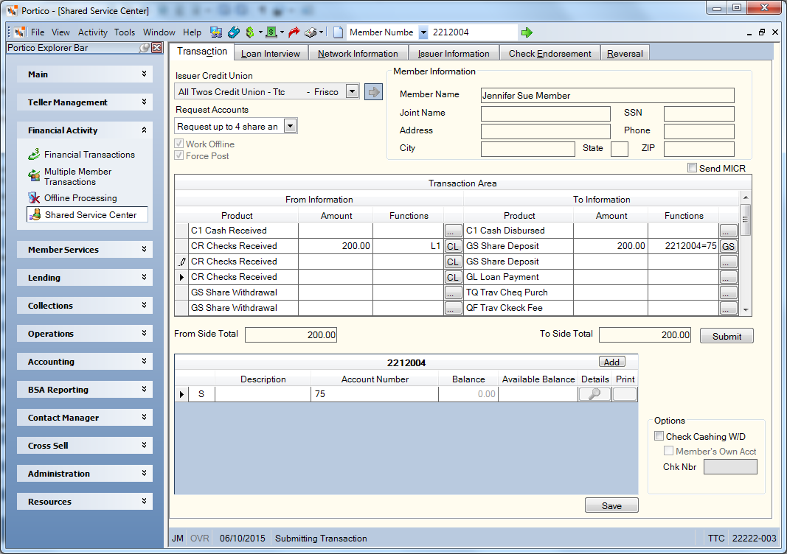Click the Transaction Area scroll up arrow
This screenshot has height=554, width=787.
(746, 197)
